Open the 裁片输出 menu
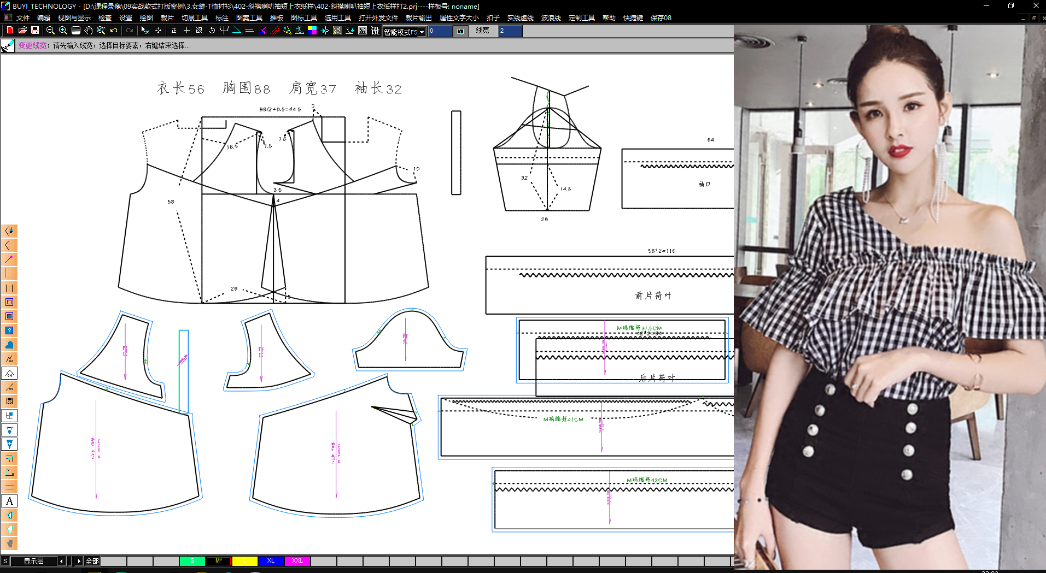The image size is (1046, 573). (x=418, y=18)
